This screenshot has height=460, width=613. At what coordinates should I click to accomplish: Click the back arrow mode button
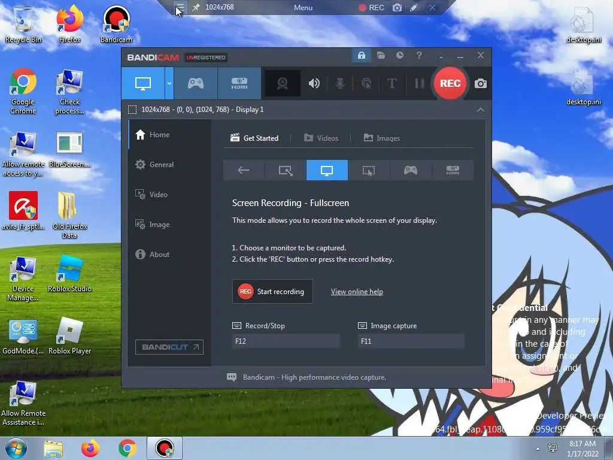click(244, 170)
